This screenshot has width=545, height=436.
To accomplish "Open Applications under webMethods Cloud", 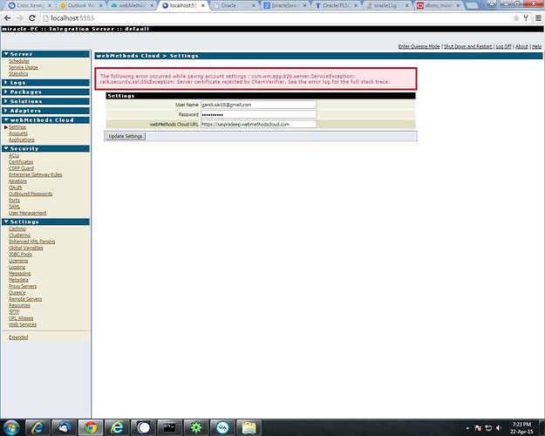I will coord(22,140).
